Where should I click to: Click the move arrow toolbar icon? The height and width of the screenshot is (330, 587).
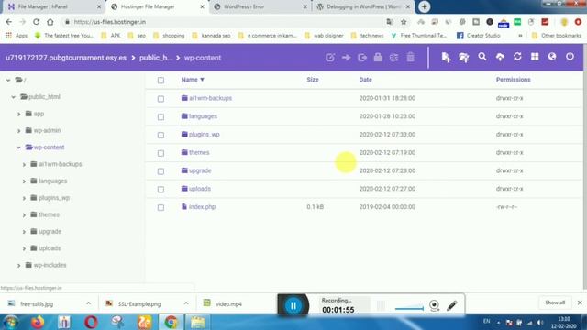point(347,58)
